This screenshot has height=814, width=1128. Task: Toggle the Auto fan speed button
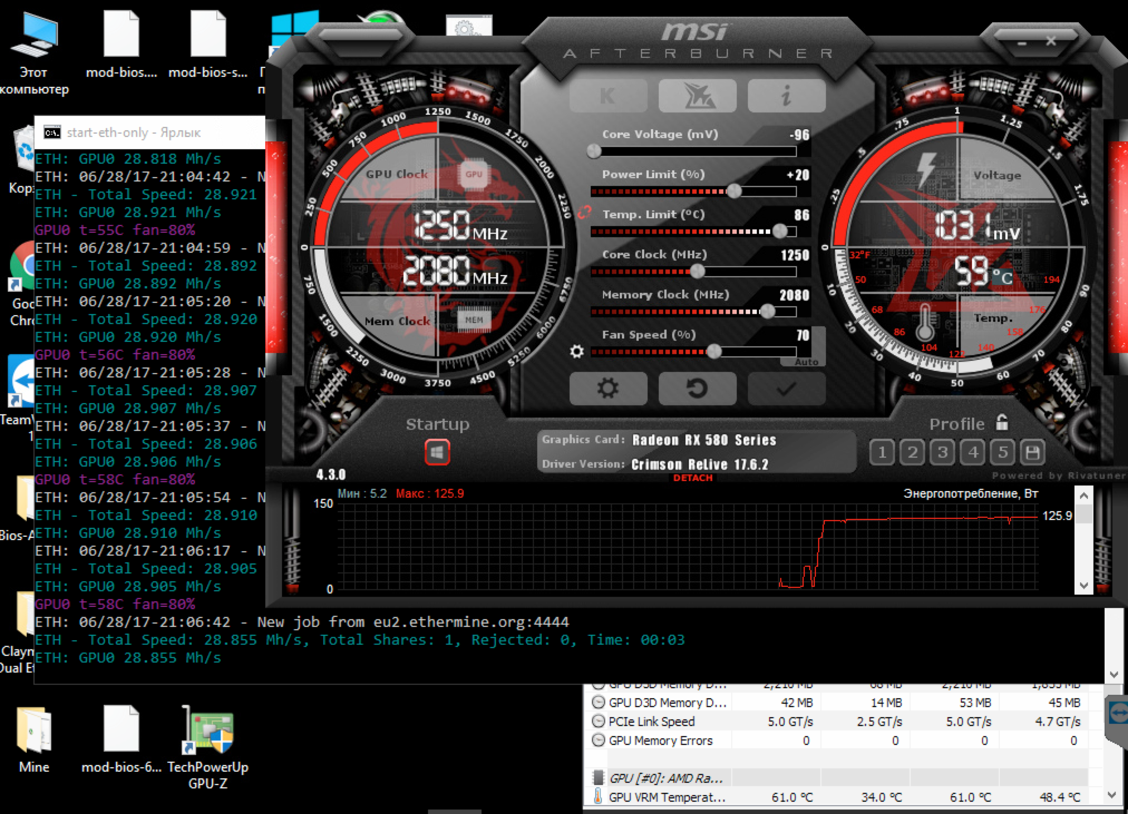(x=806, y=362)
